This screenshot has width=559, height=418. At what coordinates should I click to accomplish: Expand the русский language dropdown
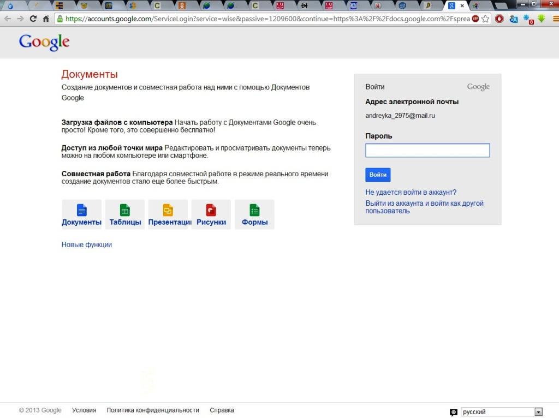538,412
